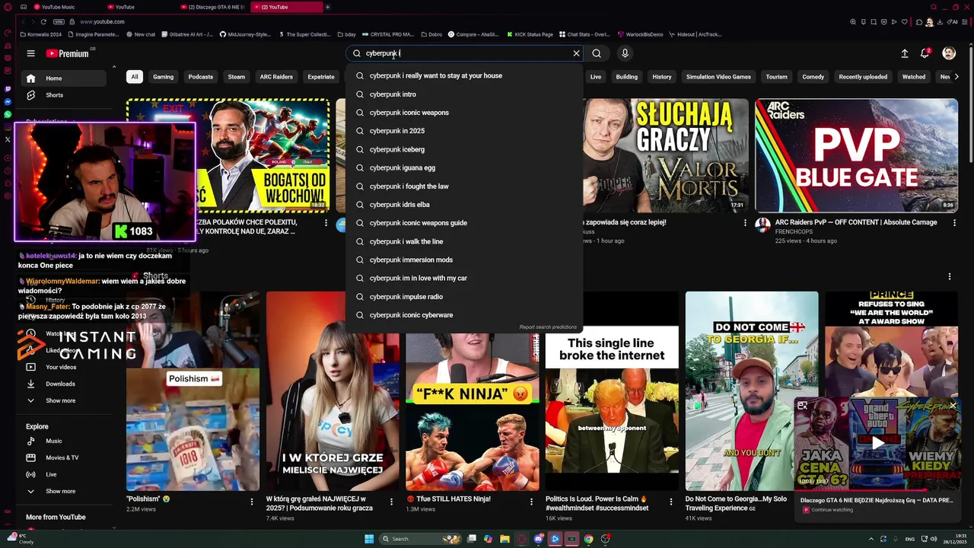Expand Show more under Downloads
The width and height of the screenshot is (974, 548).
64,400
